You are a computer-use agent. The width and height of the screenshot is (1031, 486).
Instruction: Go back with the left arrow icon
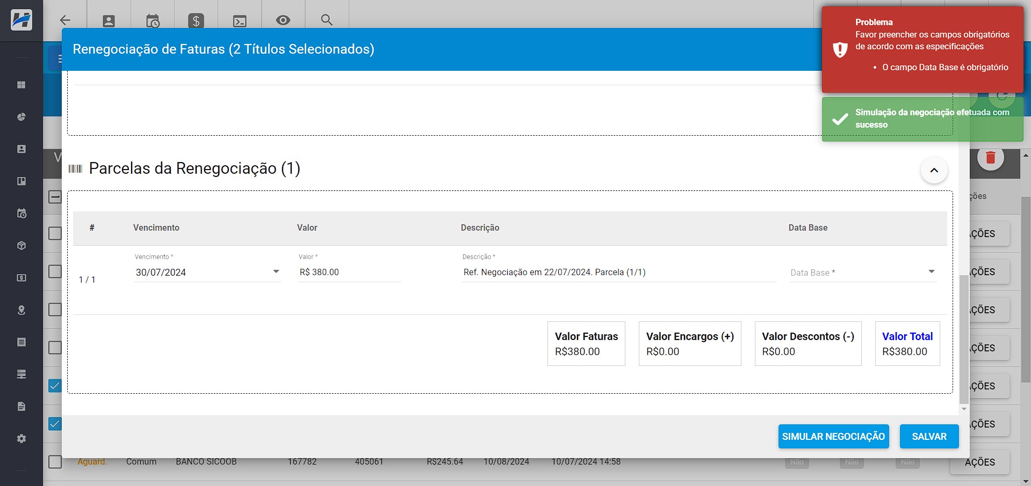click(65, 20)
